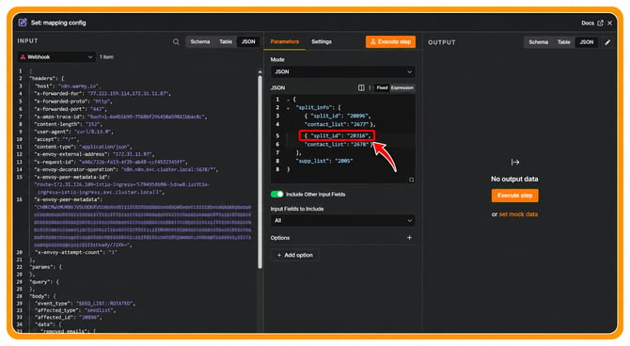Image resolution: width=630 pixels, height=346 pixels.
Task: Switch to the Parameters tab
Action: point(285,41)
